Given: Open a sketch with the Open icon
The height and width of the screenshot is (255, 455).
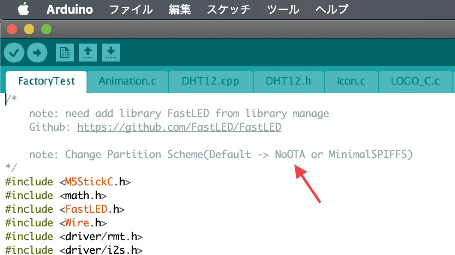Looking at the screenshot, I should point(88,53).
